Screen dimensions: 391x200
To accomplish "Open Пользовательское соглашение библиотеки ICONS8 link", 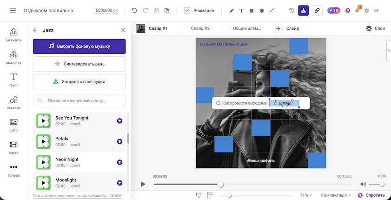I will [x=77, y=196].
